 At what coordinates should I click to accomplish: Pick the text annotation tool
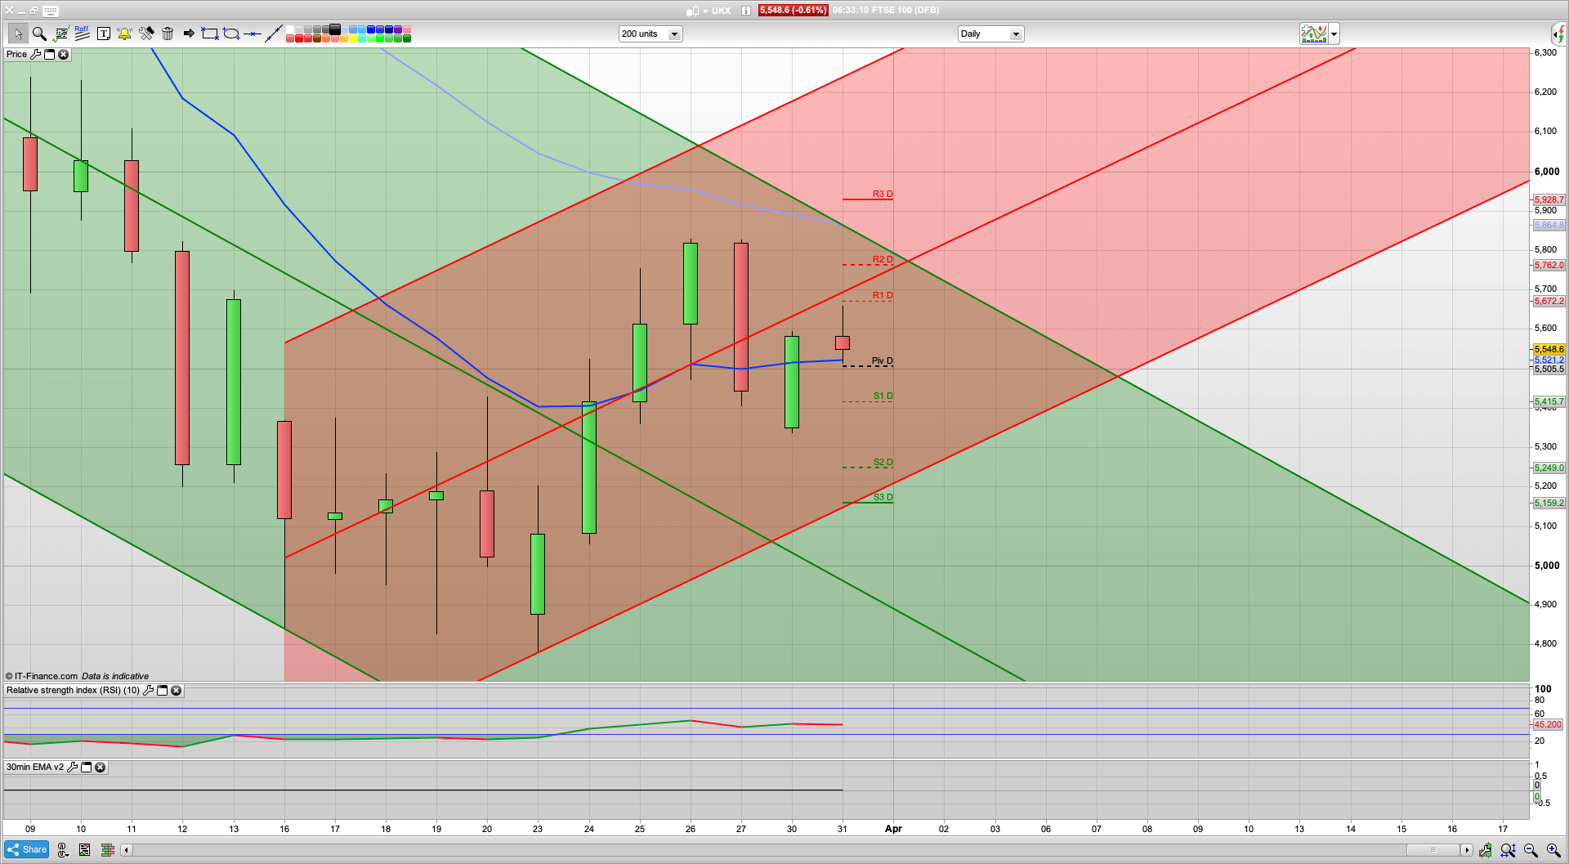pyautogui.click(x=104, y=34)
